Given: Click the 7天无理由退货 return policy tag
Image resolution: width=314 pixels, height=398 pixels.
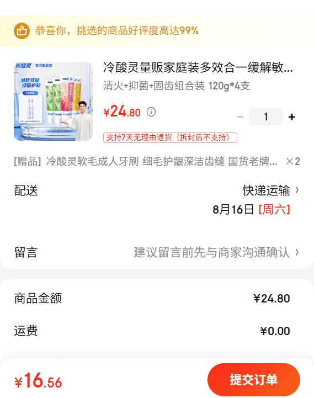Looking at the screenshot, I should pos(170,137).
